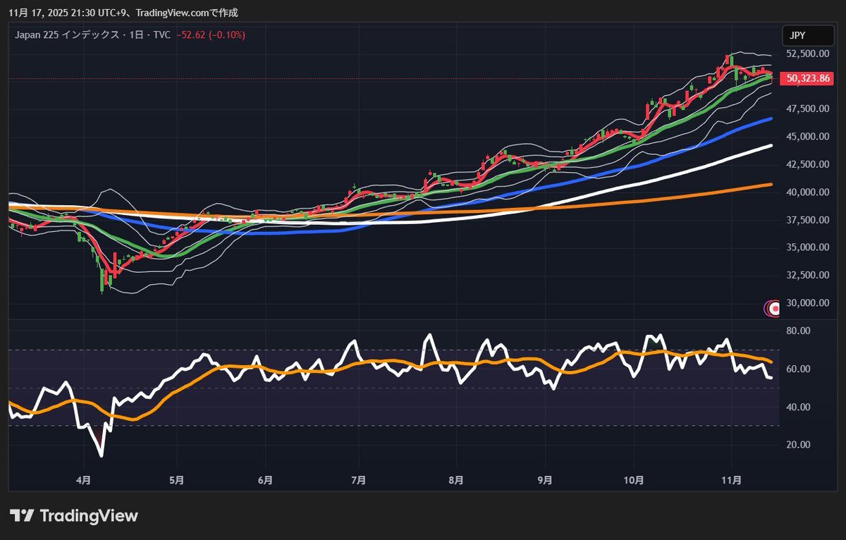Select the blue moving average line's right end

tap(770, 119)
